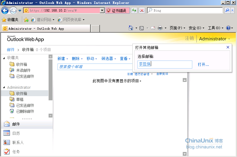The width and height of the screenshot is (237, 157).
Task: Go forward with the browser Forward arrow
Action: (13, 11)
